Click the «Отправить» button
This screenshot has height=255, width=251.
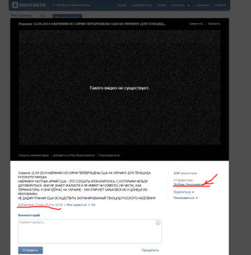tap(31, 250)
